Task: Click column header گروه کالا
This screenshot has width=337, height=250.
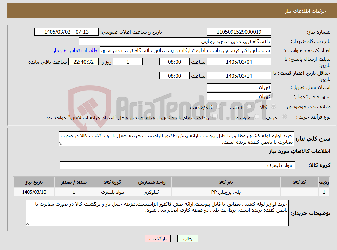Action: (113, 182)
